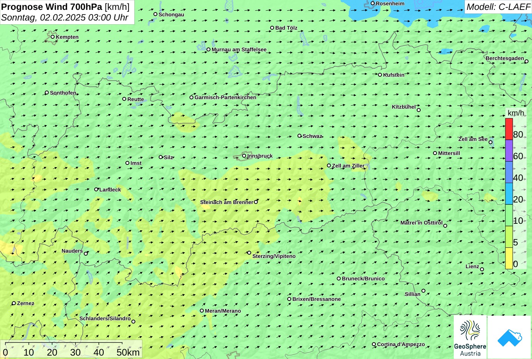
Task: Click the 'Zell am Ziller' label
Action: tap(348, 166)
